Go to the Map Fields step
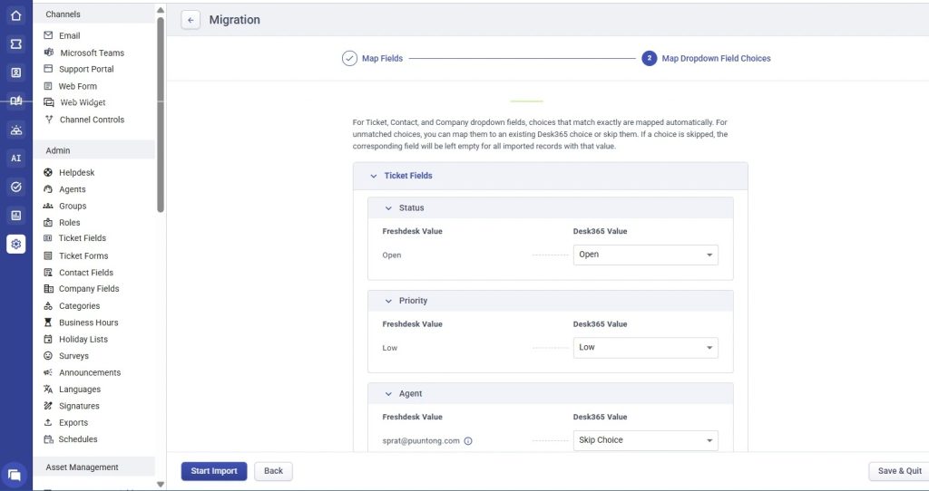Viewport: 929px width, 491px height. point(373,59)
